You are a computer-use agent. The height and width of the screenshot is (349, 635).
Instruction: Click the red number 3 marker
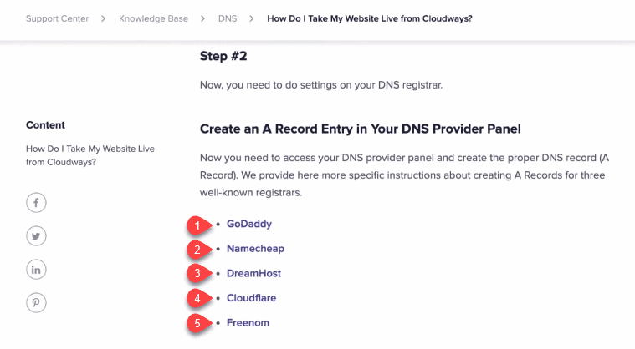[197, 273]
